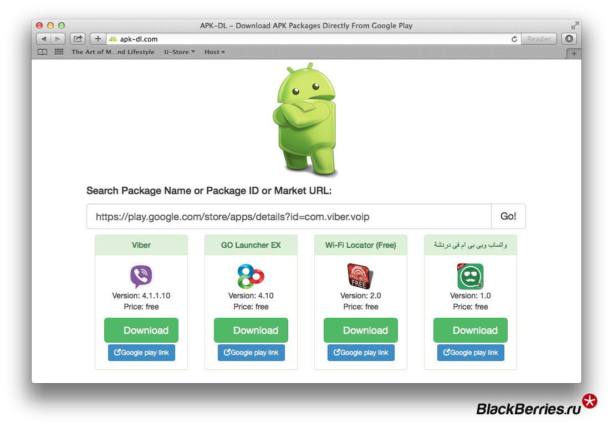Show Top Sites grid icon
Viewport: 613px width, 427px height.
point(59,52)
